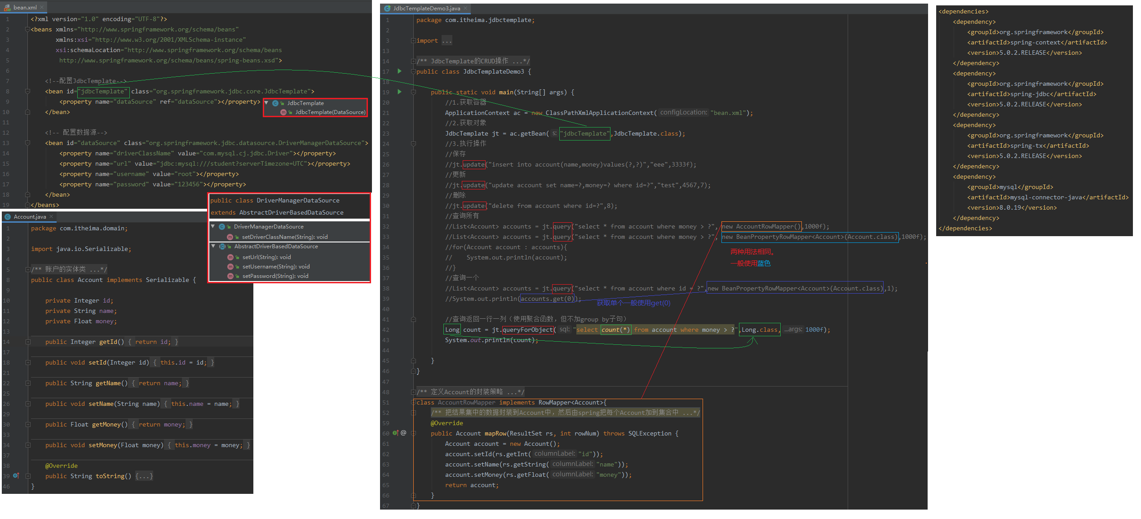Collapse the JdbcTemplate tree node
This screenshot has height=519, width=1141.
266,103
